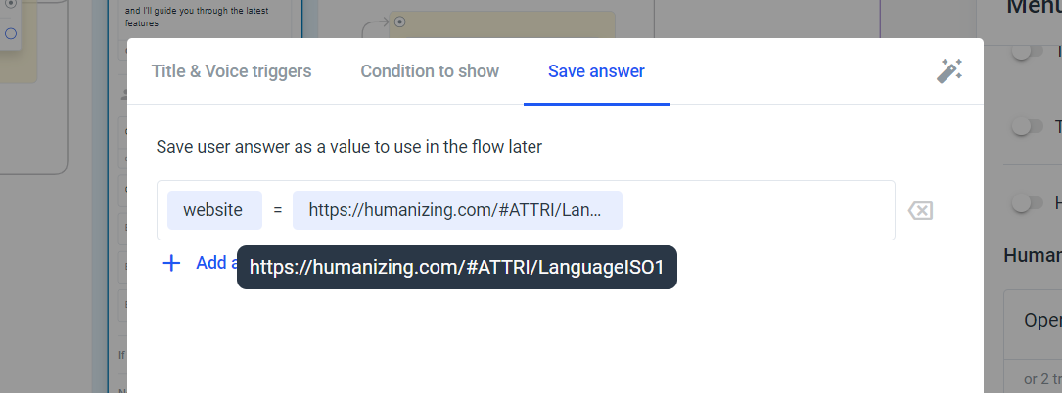Select the empty blue radio button on the left

[10, 33]
